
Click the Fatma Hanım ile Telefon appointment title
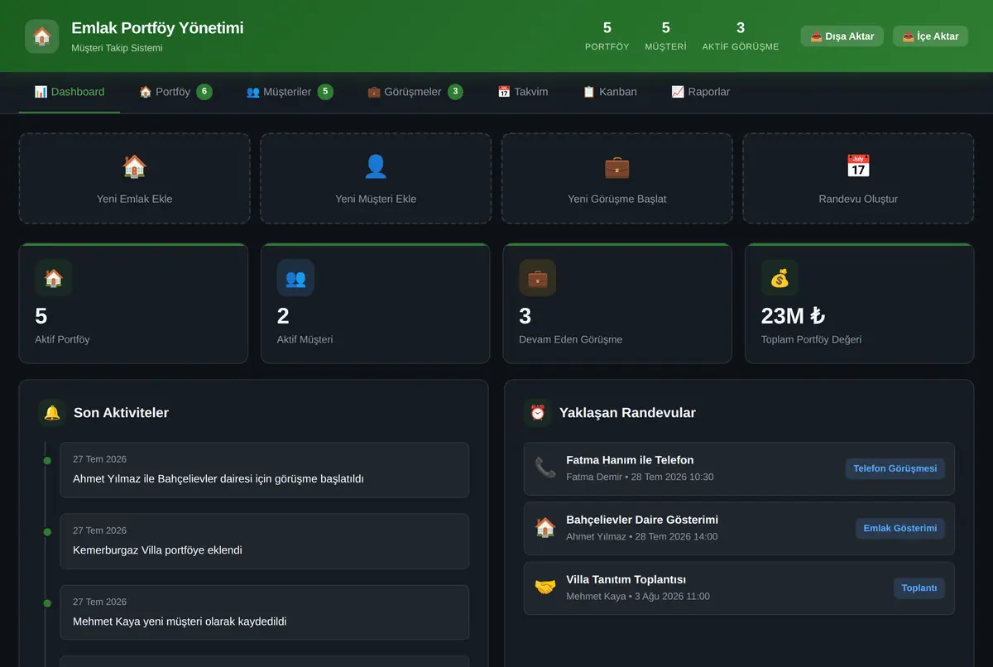[630, 460]
